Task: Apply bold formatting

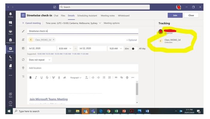Action: [x=30, y=78]
